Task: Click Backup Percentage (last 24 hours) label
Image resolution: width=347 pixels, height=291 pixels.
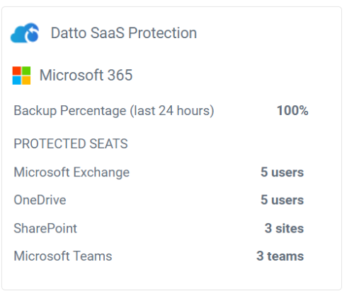Action: click(x=114, y=111)
